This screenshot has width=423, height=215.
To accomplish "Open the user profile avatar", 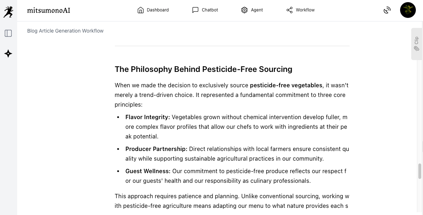I will click(408, 10).
